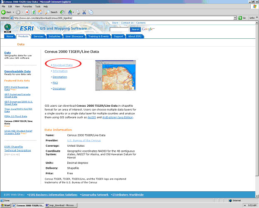This screenshot has width=259, height=208.
Task: Click the Download Data link
Action: pyautogui.click(x=62, y=65)
